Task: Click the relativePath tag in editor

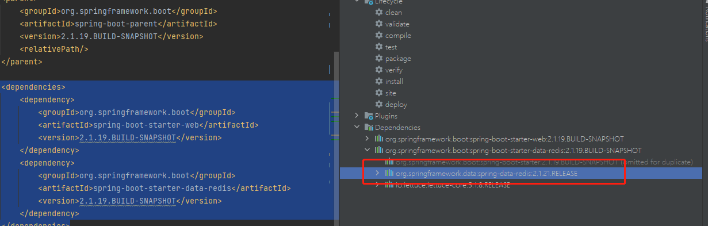Action: tap(53, 49)
